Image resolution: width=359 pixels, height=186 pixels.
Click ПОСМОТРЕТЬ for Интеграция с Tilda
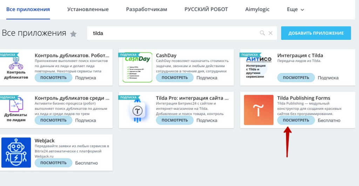296,78
